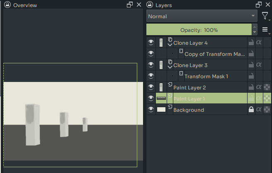Float the Layers docker panel
The image size is (272, 173).
tap(258, 5)
